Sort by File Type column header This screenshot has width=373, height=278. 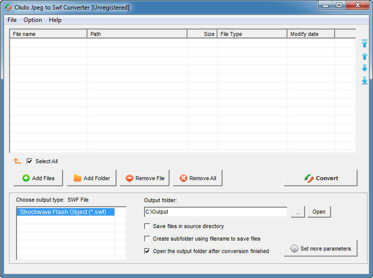[252, 34]
